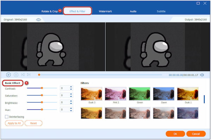211x140 pixels.
Task: Toggle the original preview eye icon
Action: 38,20
